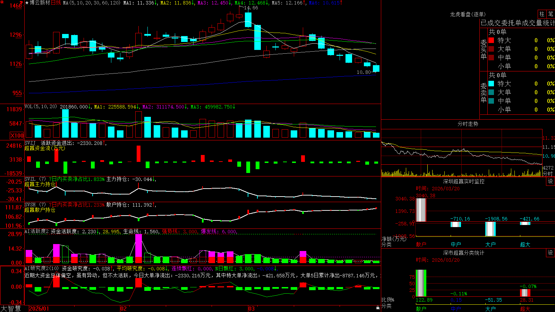Click the stock name 博云新材
The width and height of the screenshot is (555, 312).
point(40,3)
